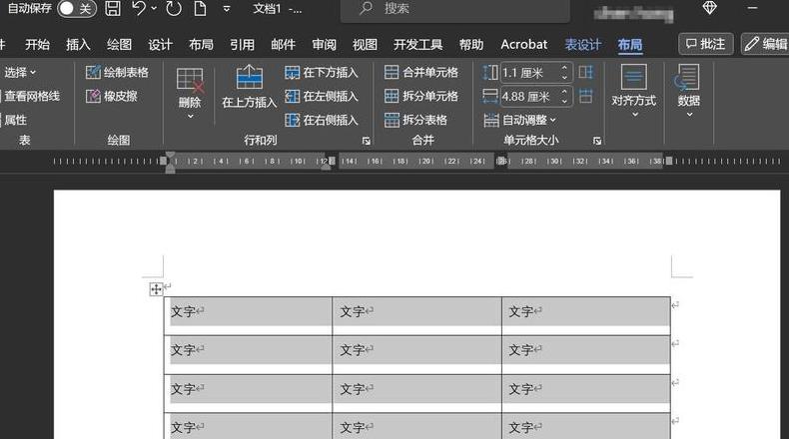Decrease row height with the down stepper arrow
Viewport: 789px width, 439px height.
tap(564, 78)
